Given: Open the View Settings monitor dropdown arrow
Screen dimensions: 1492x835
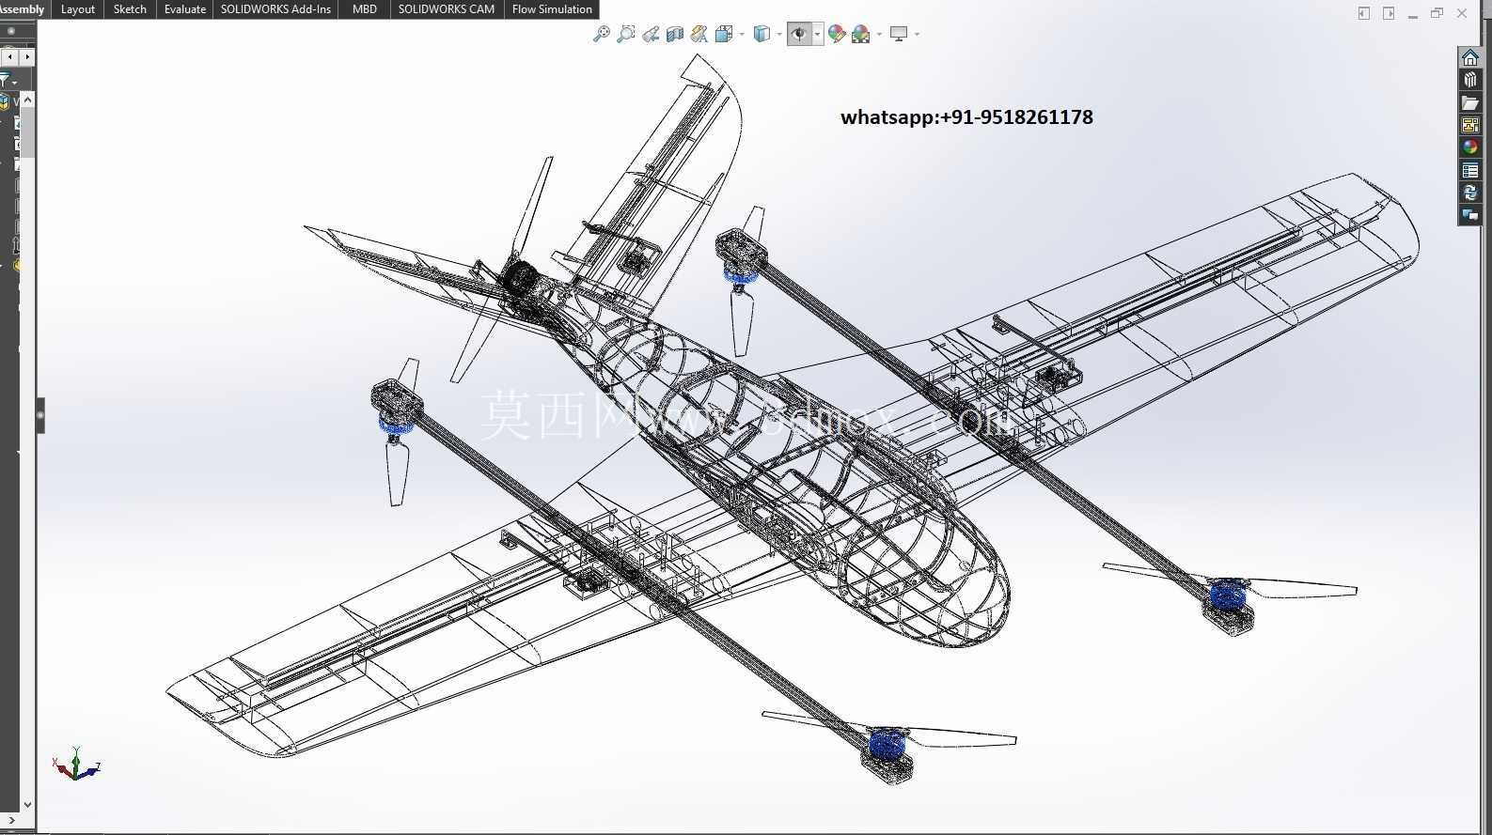Looking at the screenshot, I should [917, 35].
